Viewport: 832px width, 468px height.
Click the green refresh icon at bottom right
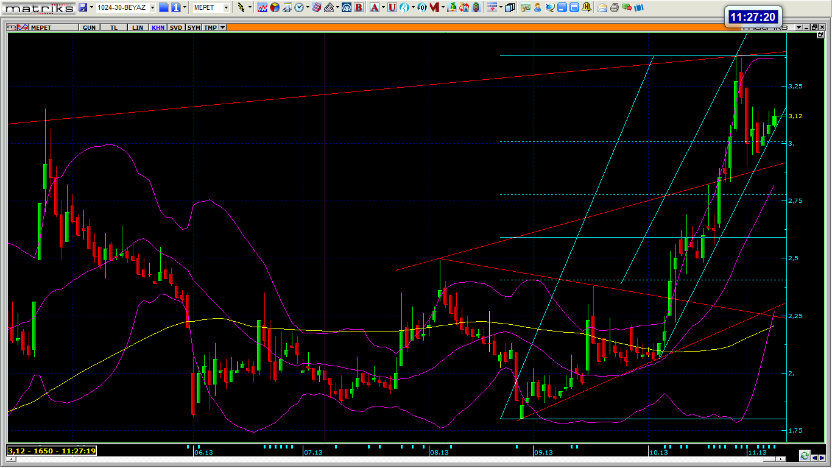pos(805,455)
